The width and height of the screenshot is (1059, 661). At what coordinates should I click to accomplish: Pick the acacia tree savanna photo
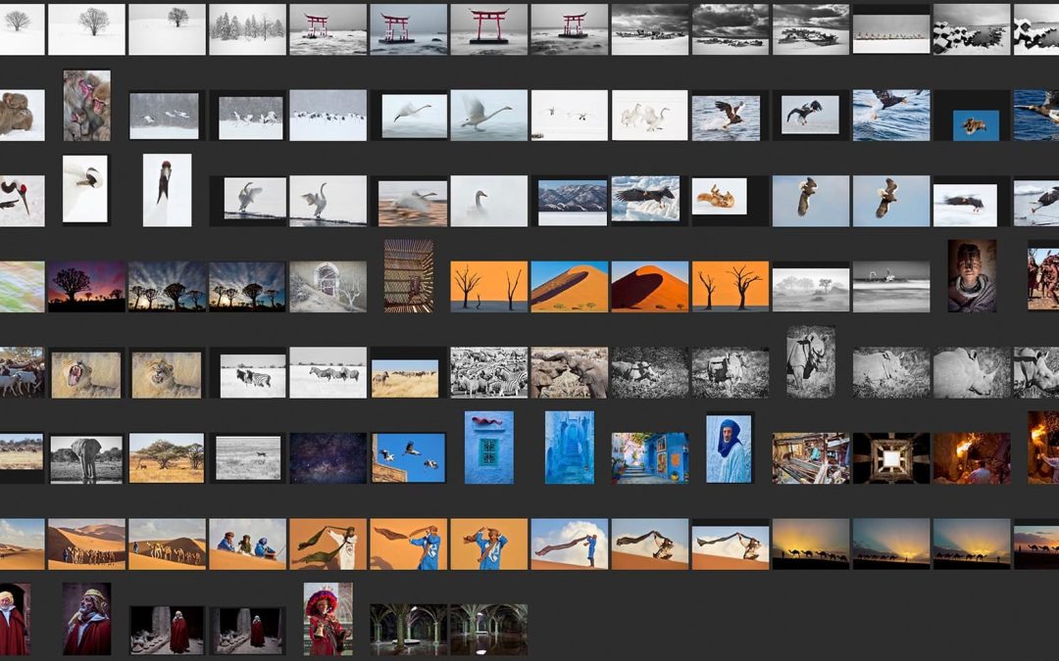tap(167, 458)
